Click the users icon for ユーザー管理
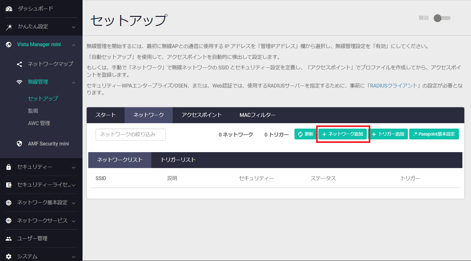This screenshot has height=261, width=471. point(9,238)
